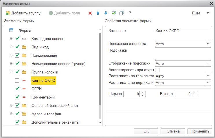Click the disabled Добавить поля button
This screenshot has width=215, height=138.
pyautogui.click(x=64, y=13)
